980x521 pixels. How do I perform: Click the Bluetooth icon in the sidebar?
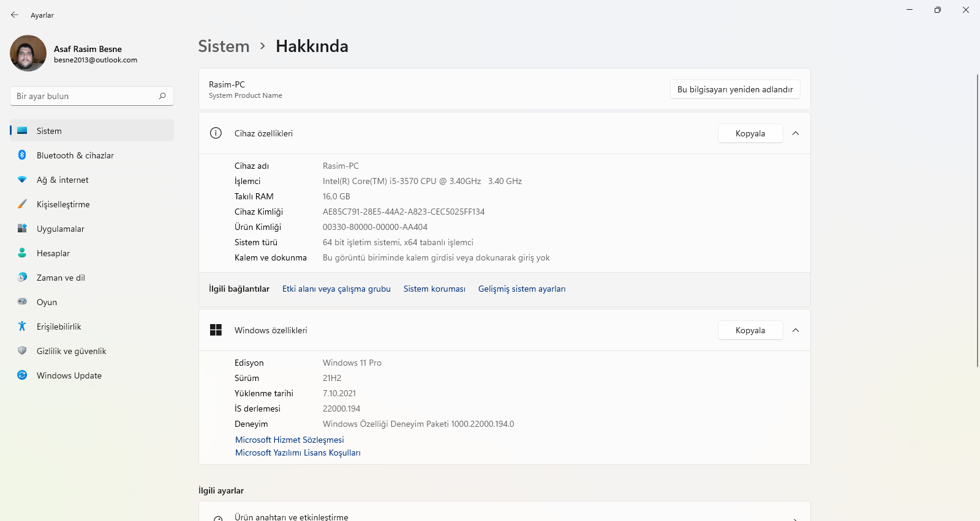(x=22, y=155)
